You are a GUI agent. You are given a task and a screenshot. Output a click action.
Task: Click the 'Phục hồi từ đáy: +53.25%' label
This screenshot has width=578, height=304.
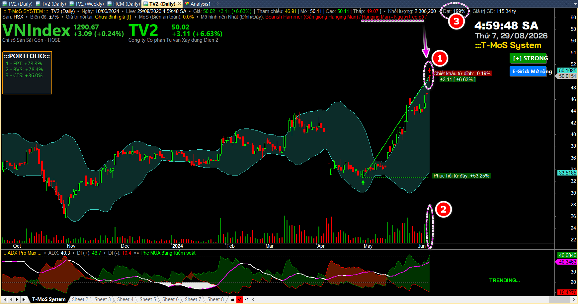pos(461,176)
